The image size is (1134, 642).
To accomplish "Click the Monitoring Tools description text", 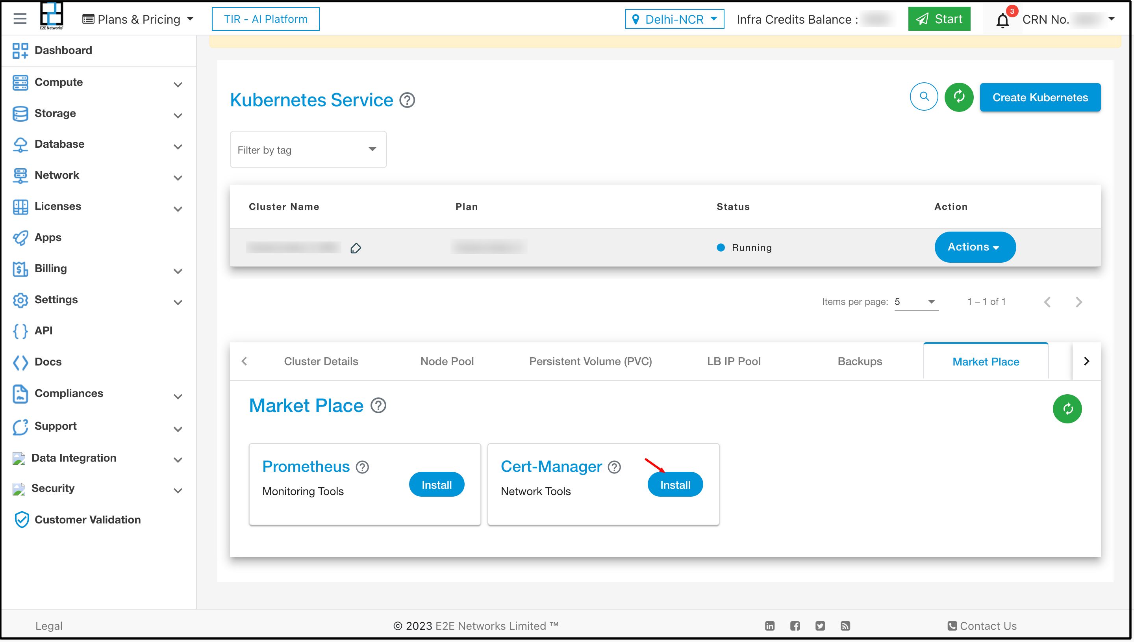I will (x=303, y=492).
